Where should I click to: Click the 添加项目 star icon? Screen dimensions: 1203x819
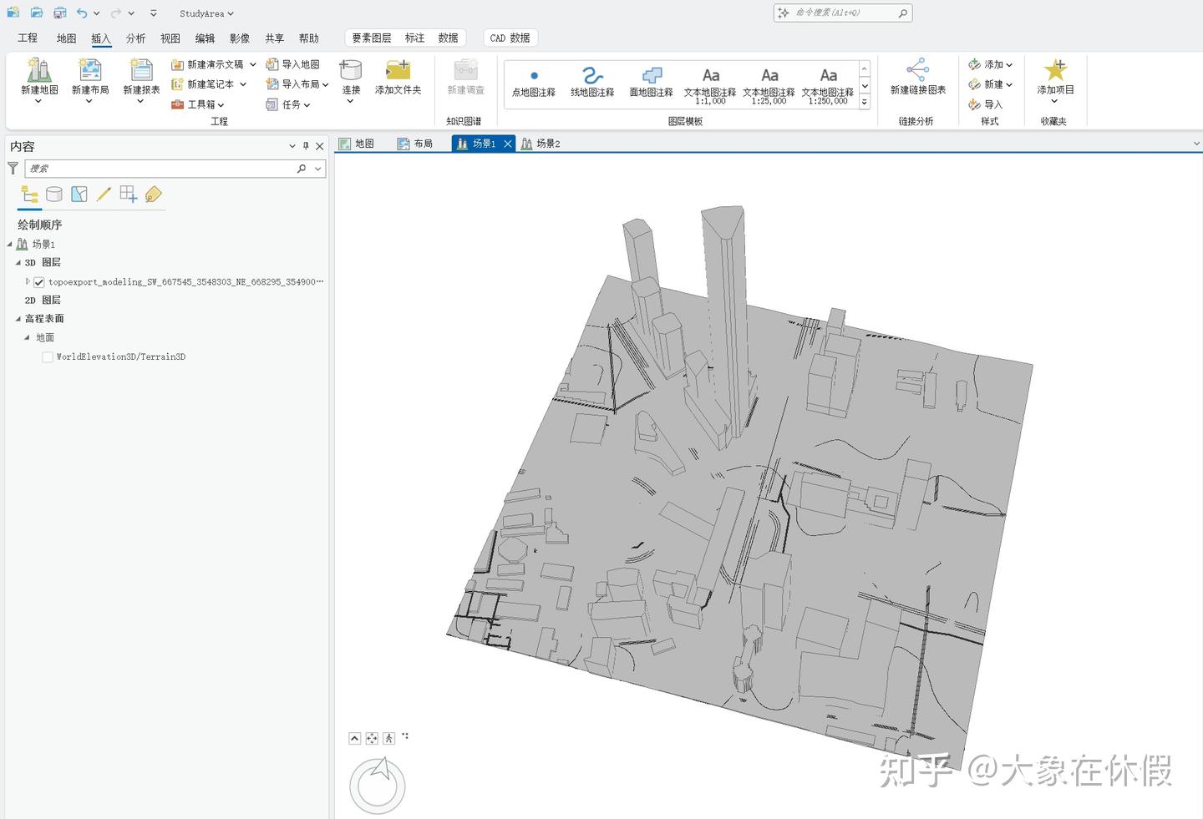tap(1056, 79)
